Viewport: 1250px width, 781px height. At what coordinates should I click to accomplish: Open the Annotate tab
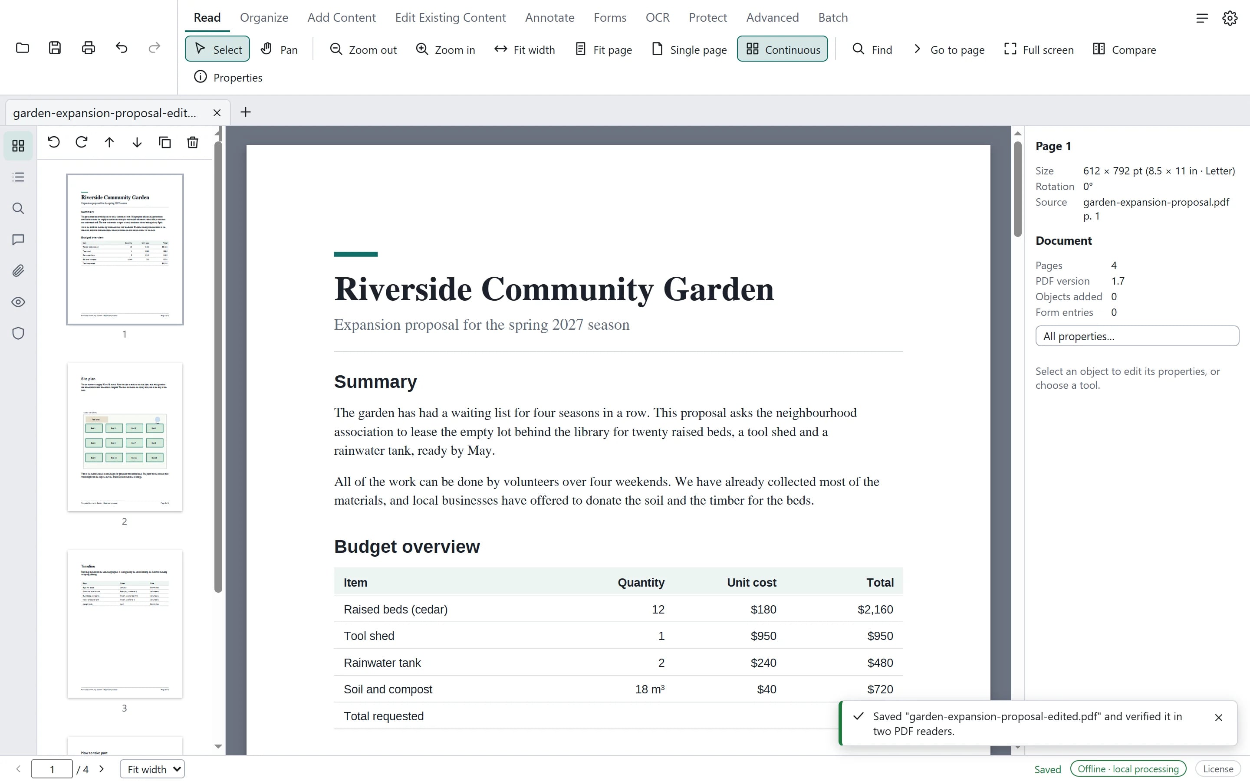549,17
